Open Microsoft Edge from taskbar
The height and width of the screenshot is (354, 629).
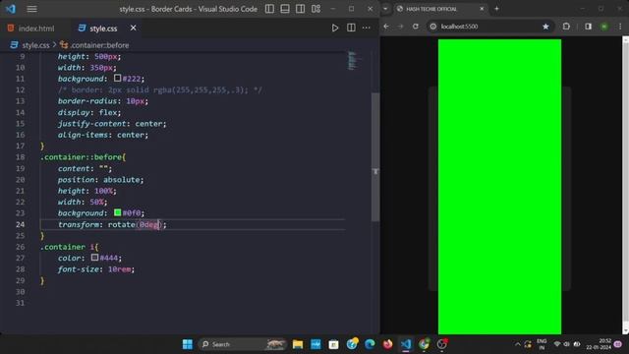370,344
